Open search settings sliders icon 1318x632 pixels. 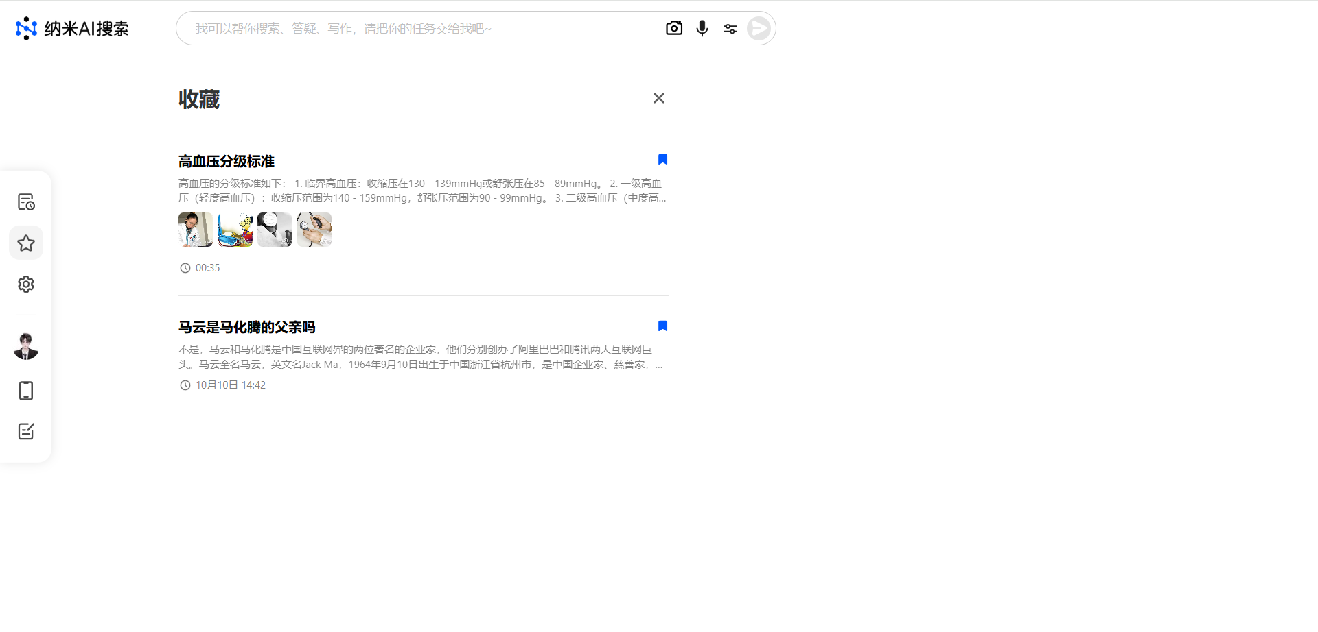coord(730,28)
